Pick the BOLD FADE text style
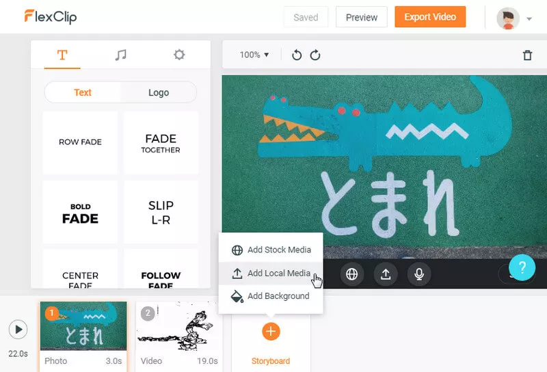547x372 pixels. [80, 212]
